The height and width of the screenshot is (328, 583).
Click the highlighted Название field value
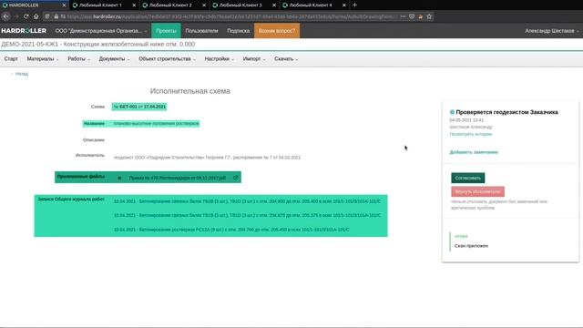point(156,124)
